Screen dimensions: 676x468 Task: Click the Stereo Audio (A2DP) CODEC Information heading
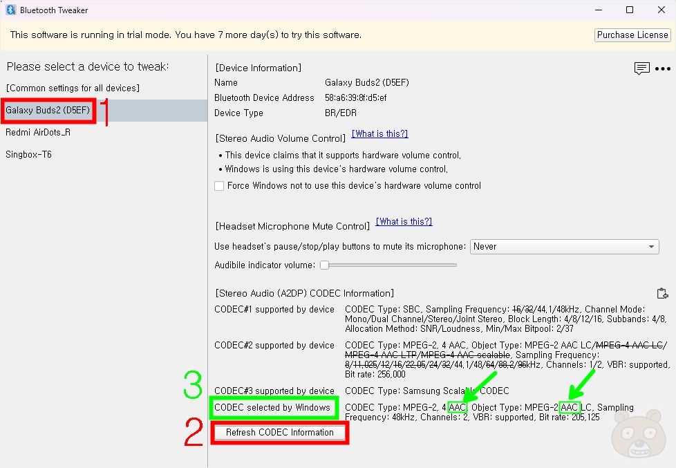click(x=304, y=293)
